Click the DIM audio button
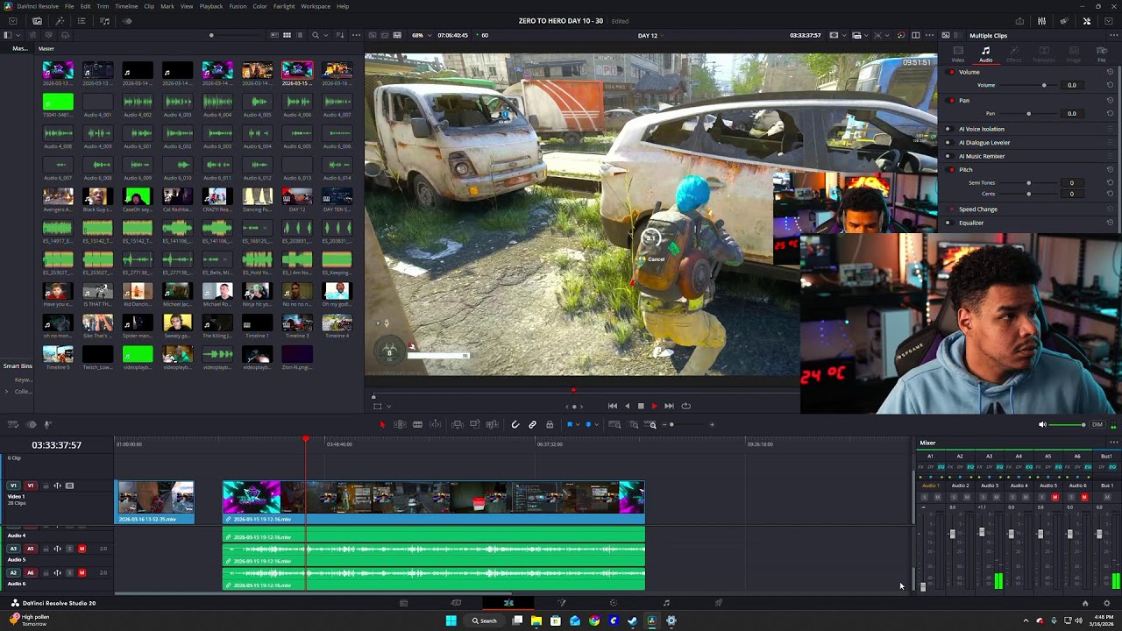Image resolution: width=1122 pixels, height=631 pixels. [x=1097, y=425]
